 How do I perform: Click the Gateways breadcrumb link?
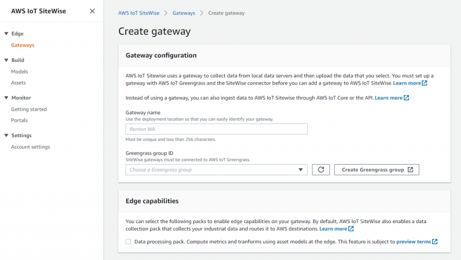(x=184, y=13)
